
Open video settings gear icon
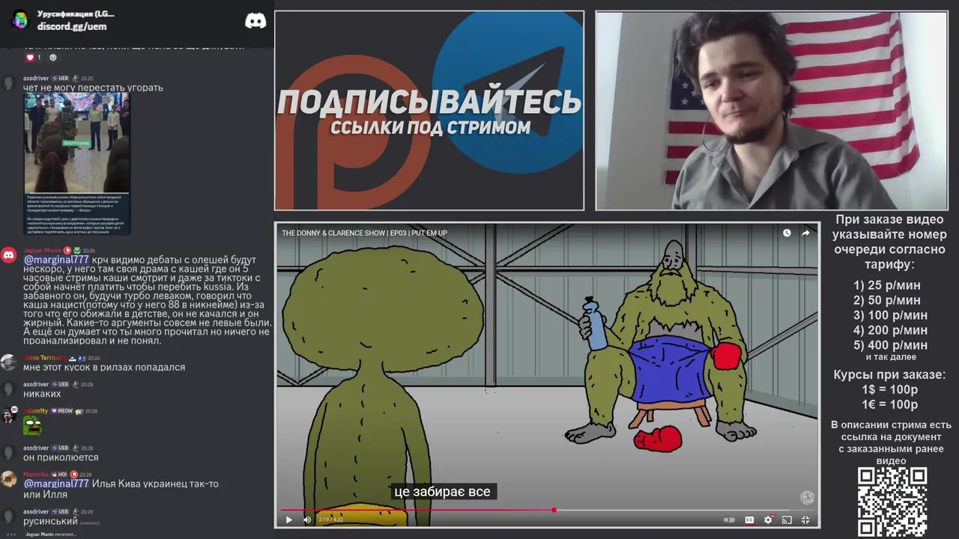(768, 520)
